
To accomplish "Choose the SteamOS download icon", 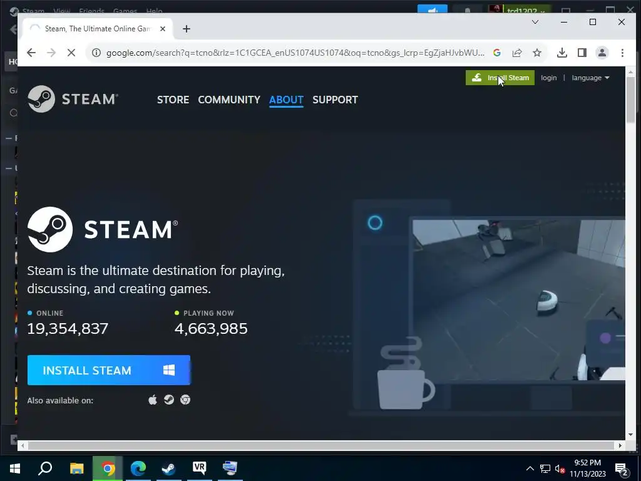I will click(169, 400).
